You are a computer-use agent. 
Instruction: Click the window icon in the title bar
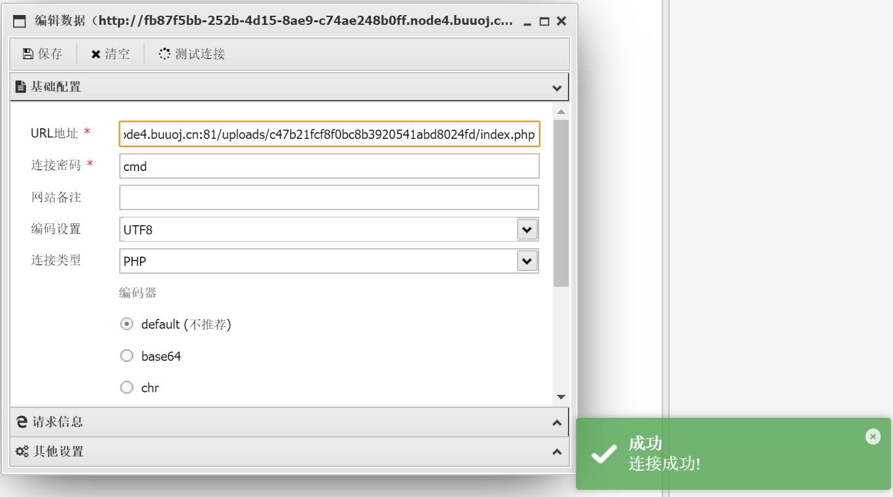20,22
